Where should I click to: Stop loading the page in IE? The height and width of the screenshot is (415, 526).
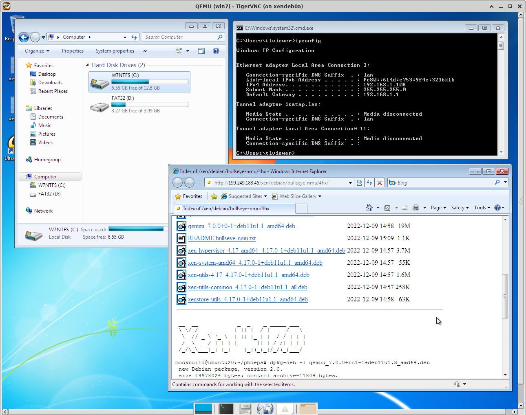(x=380, y=183)
